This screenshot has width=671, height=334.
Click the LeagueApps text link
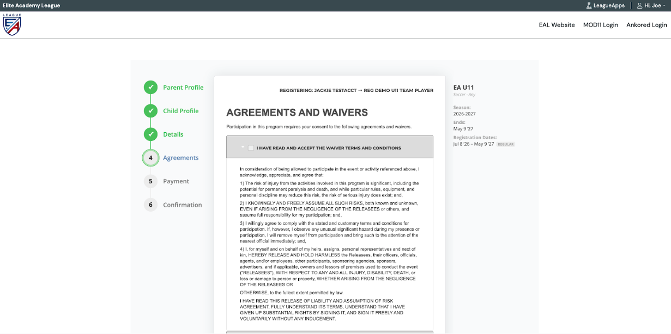tap(608, 5)
